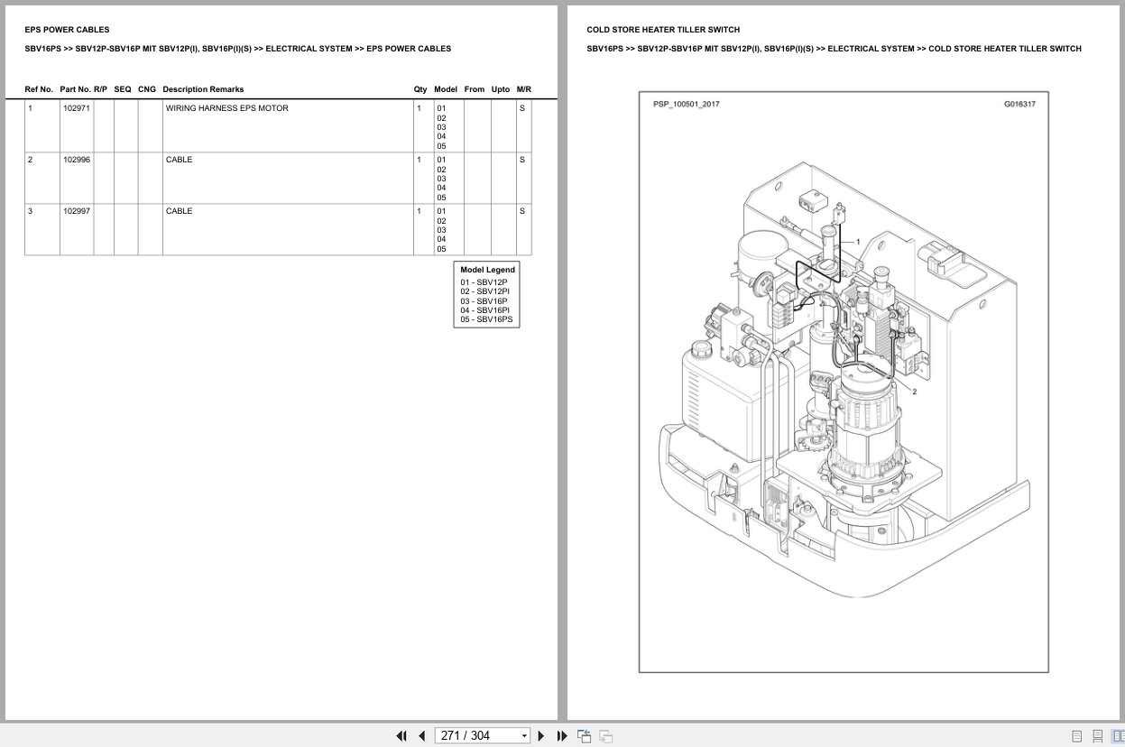Click part number 102997 in the table
1125x747 pixels.
click(x=77, y=211)
